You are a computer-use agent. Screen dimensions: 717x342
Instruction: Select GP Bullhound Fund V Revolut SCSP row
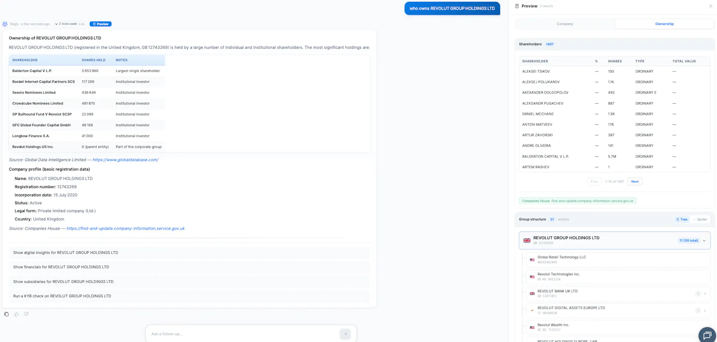tap(87, 115)
